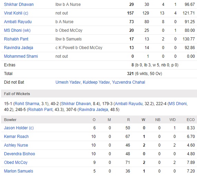Open Virat Kohli (c) player link

point(16,13)
